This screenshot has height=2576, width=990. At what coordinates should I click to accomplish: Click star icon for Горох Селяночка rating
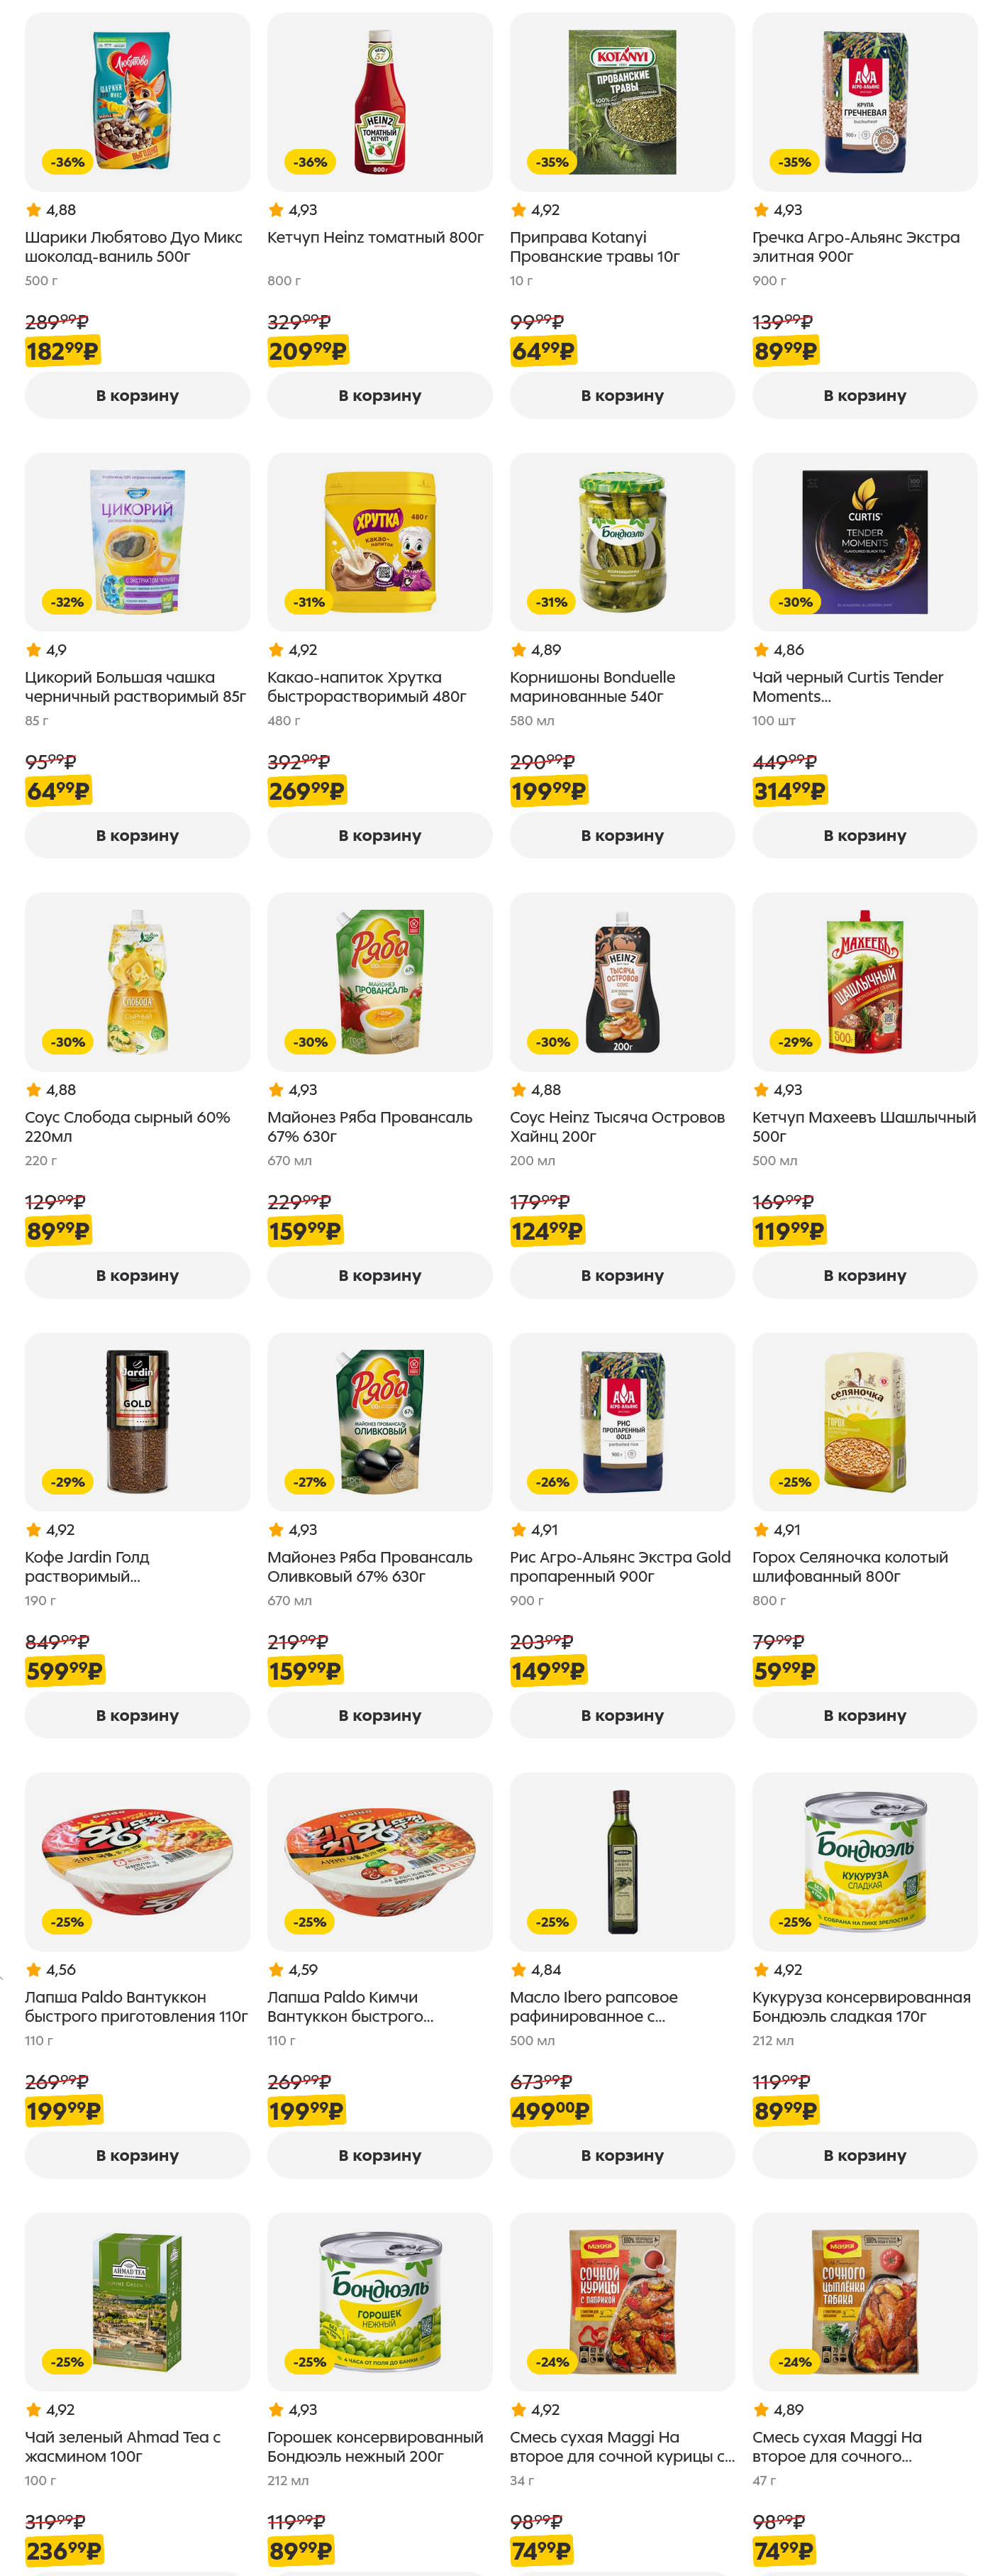point(761,1530)
